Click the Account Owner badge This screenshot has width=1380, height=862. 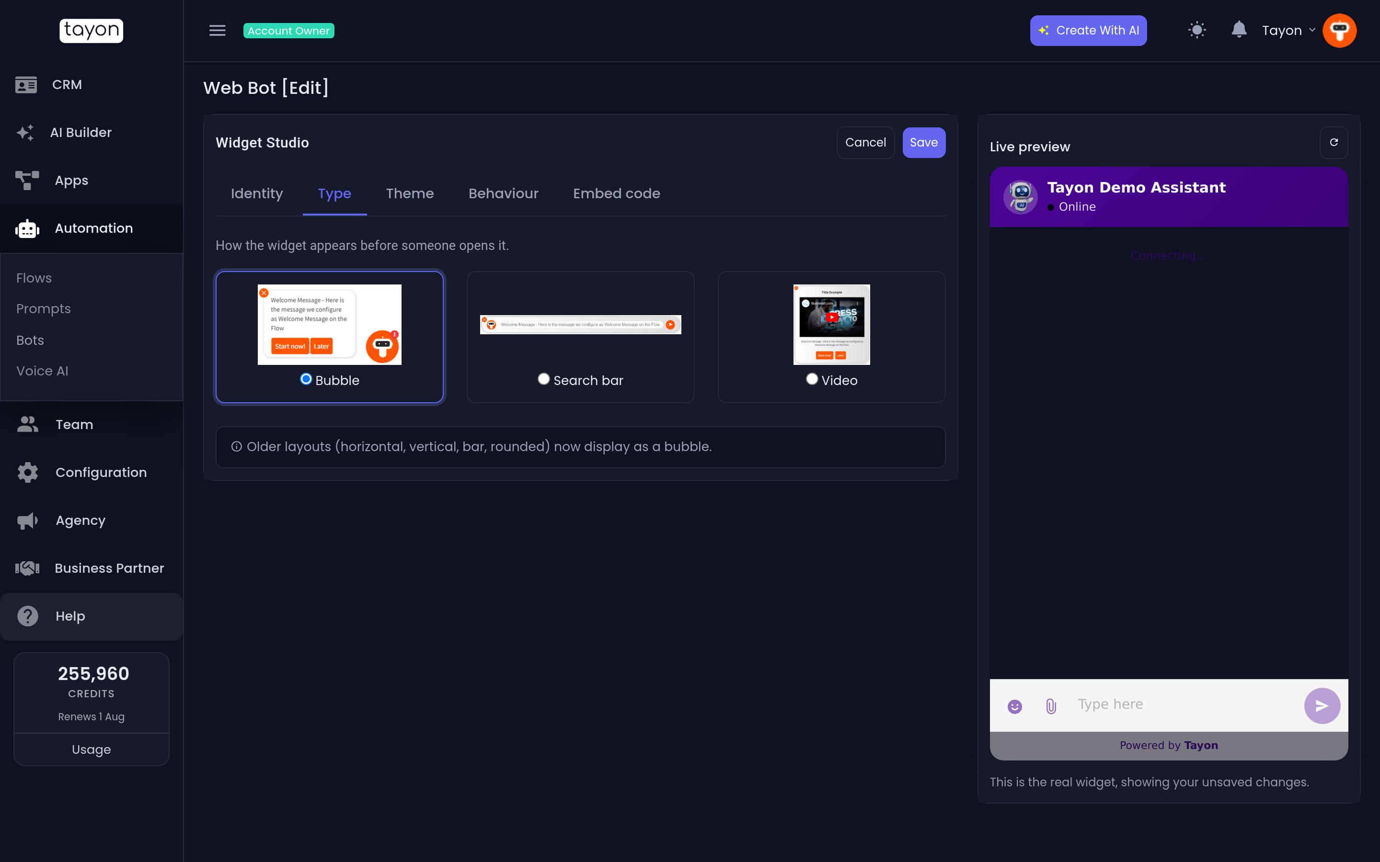[x=288, y=31]
